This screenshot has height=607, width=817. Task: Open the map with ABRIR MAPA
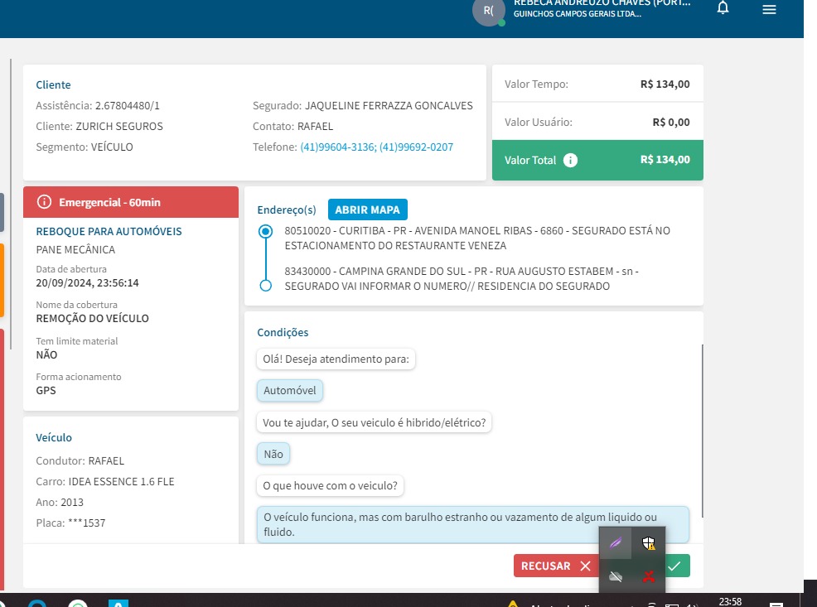point(367,210)
